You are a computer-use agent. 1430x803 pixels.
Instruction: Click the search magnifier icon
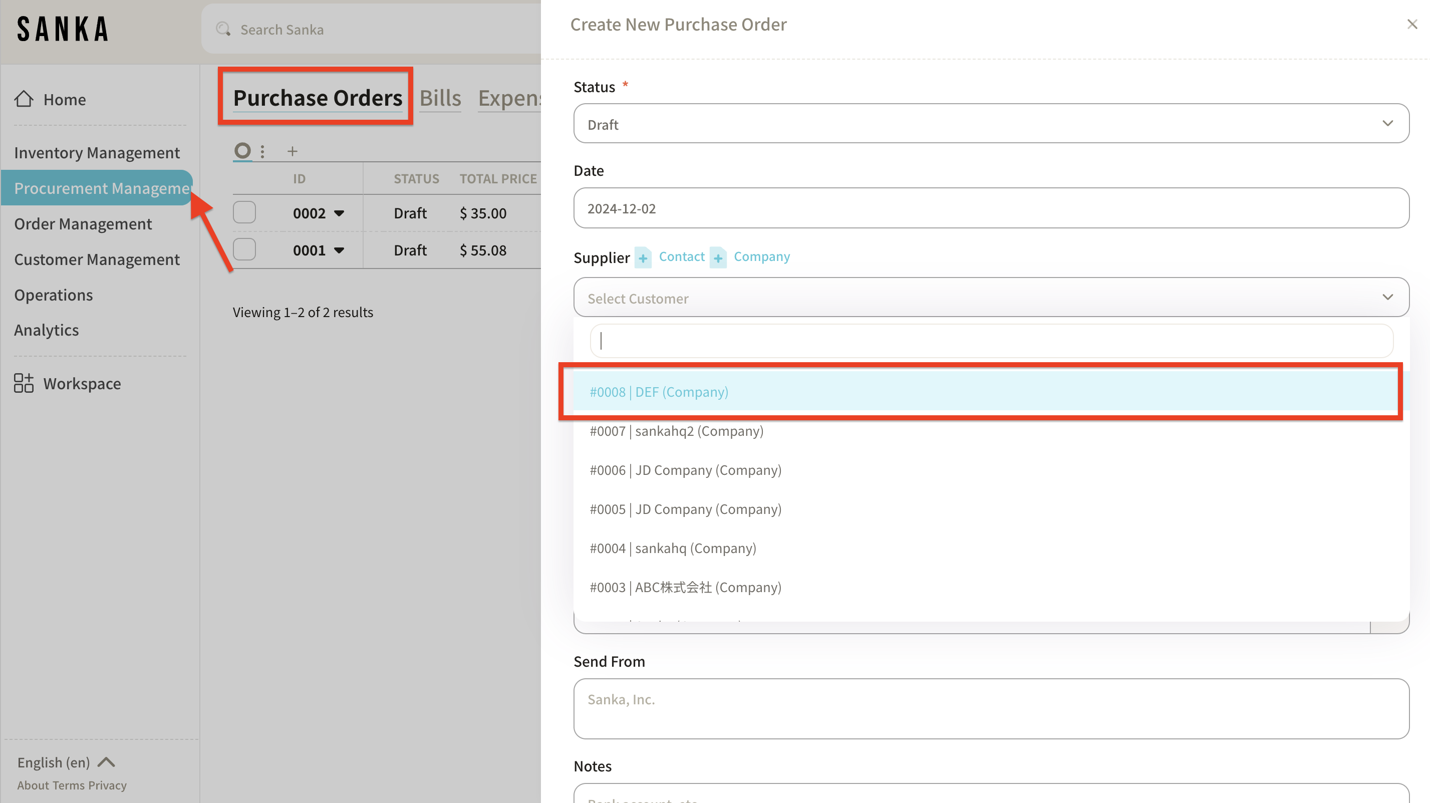pyautogui.click(x=223, y=29)
